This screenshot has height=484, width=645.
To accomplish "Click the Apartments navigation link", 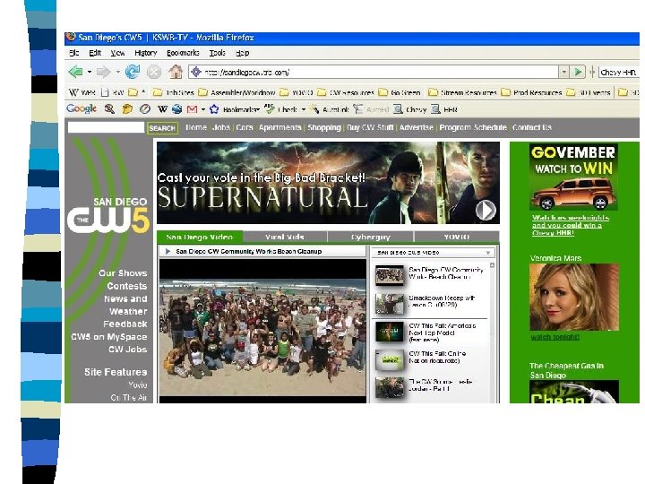I will click(279, 127).
